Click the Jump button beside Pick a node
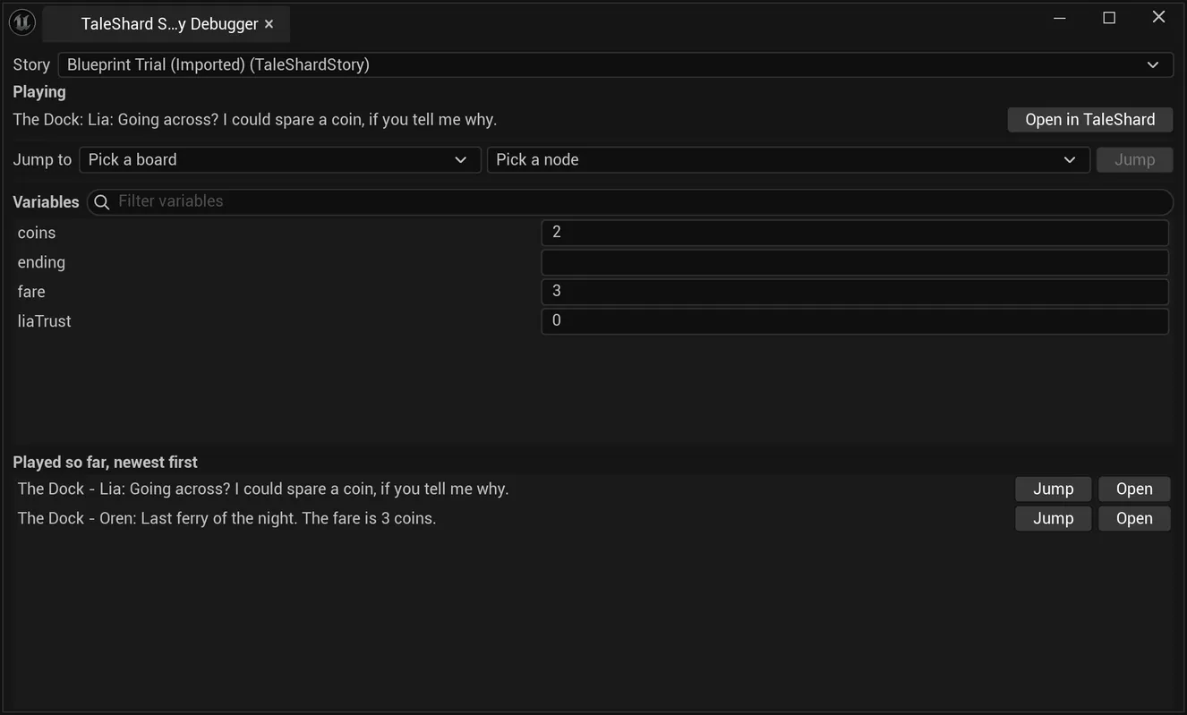 1134,159
